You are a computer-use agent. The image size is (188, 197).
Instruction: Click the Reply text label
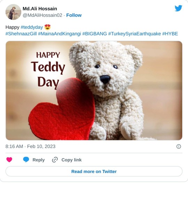point(39,160)
